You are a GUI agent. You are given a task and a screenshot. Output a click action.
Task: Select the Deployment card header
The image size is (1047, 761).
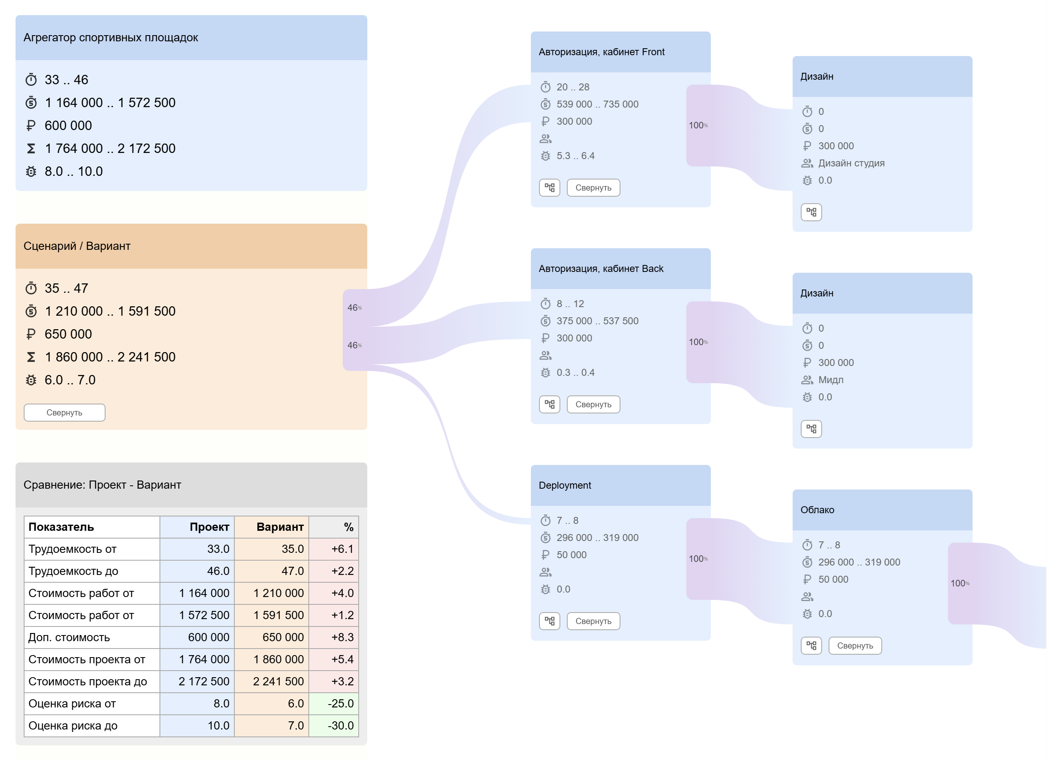click(x=620, y=485)
